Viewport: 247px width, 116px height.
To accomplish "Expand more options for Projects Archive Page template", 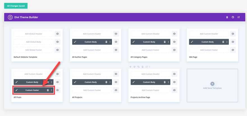I will 150,67.
